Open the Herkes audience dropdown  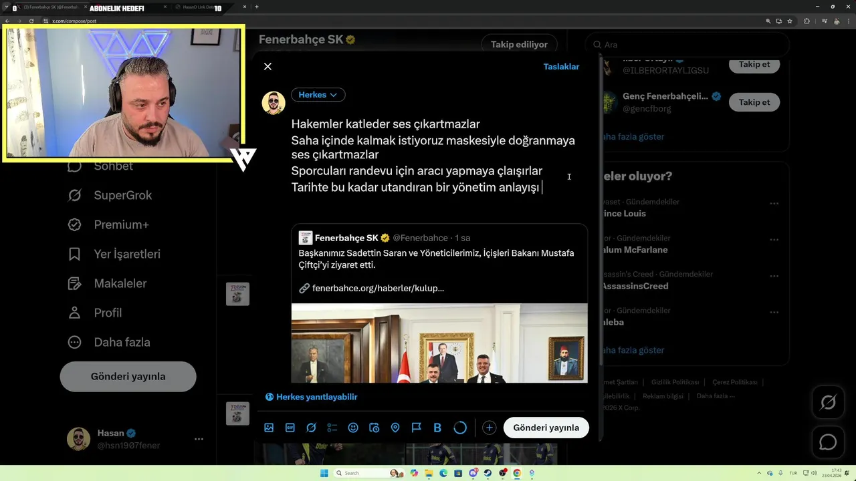pos(318,95)
